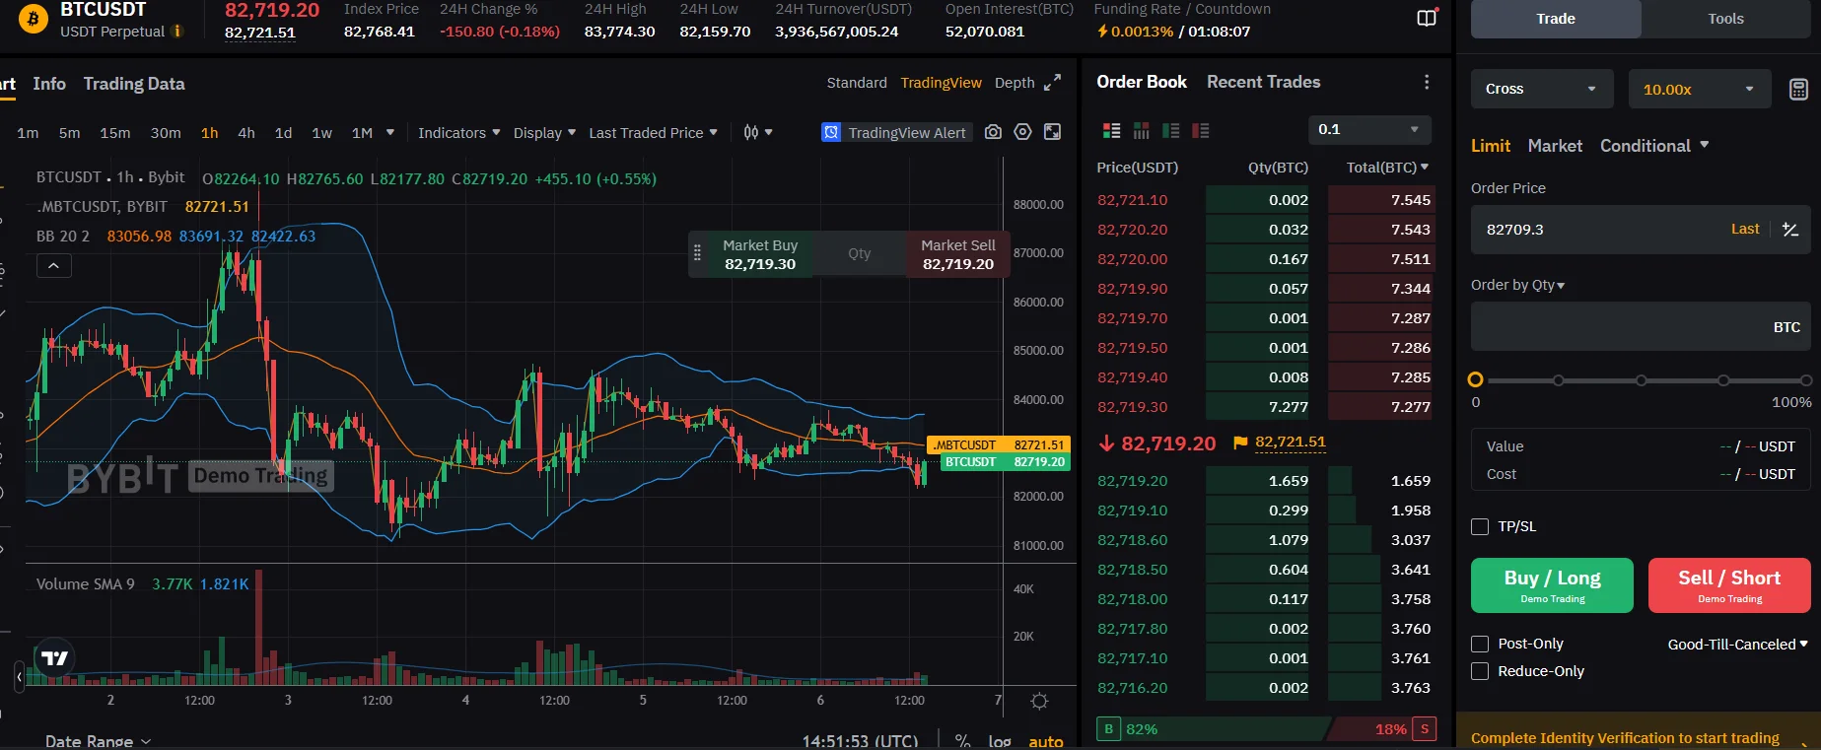Open chart settings hexagon icon
This screenshot has height=750, width=1821.
pyautogui.click(x=1022, y=132)
